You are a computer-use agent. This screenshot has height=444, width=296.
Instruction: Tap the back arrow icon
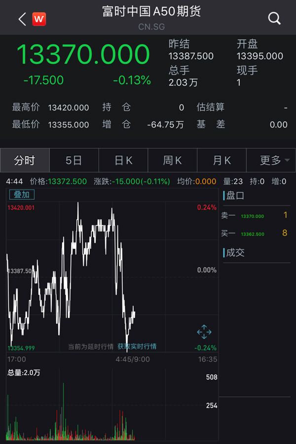coord(21,19)
